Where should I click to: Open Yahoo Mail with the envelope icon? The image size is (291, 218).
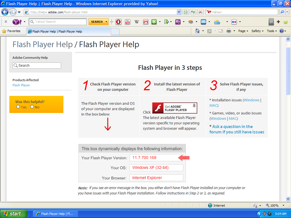203,22
